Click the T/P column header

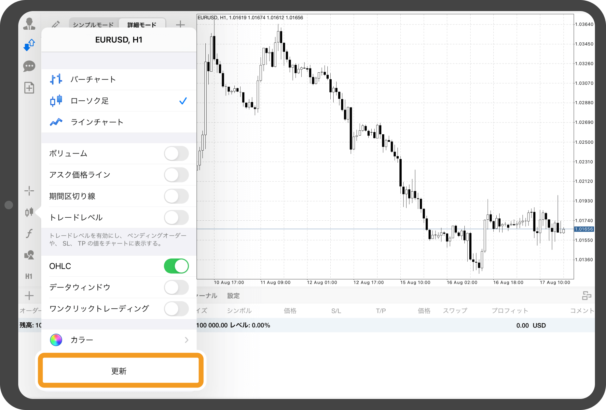[381, 311]
